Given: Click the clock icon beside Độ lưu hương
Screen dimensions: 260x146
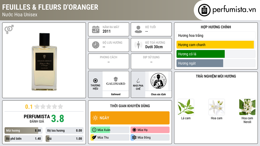Looking at the screenshot, I should coord(96,45).
